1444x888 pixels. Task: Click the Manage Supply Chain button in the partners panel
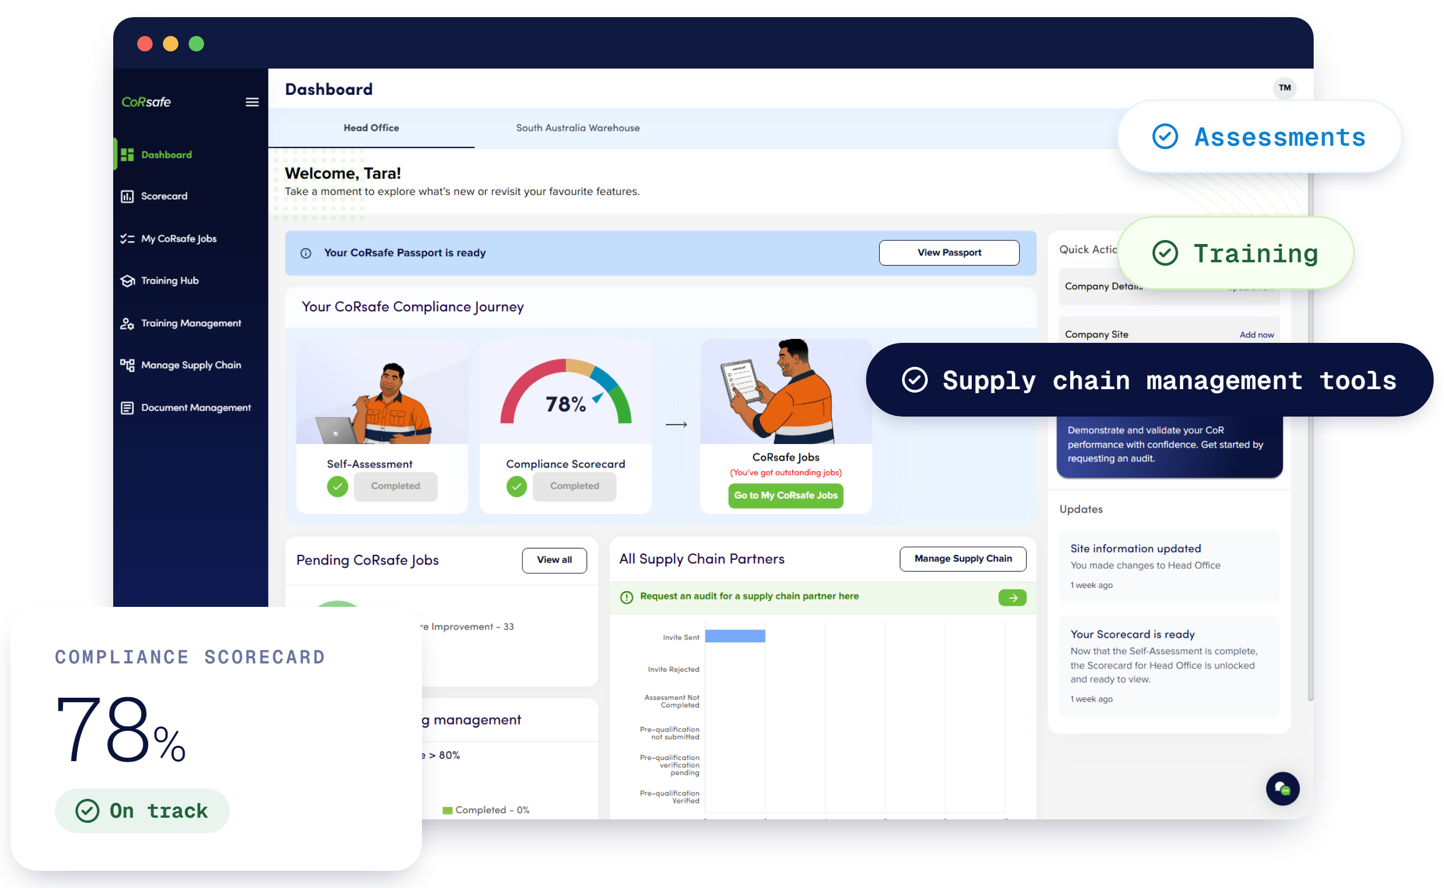[962, 559]
